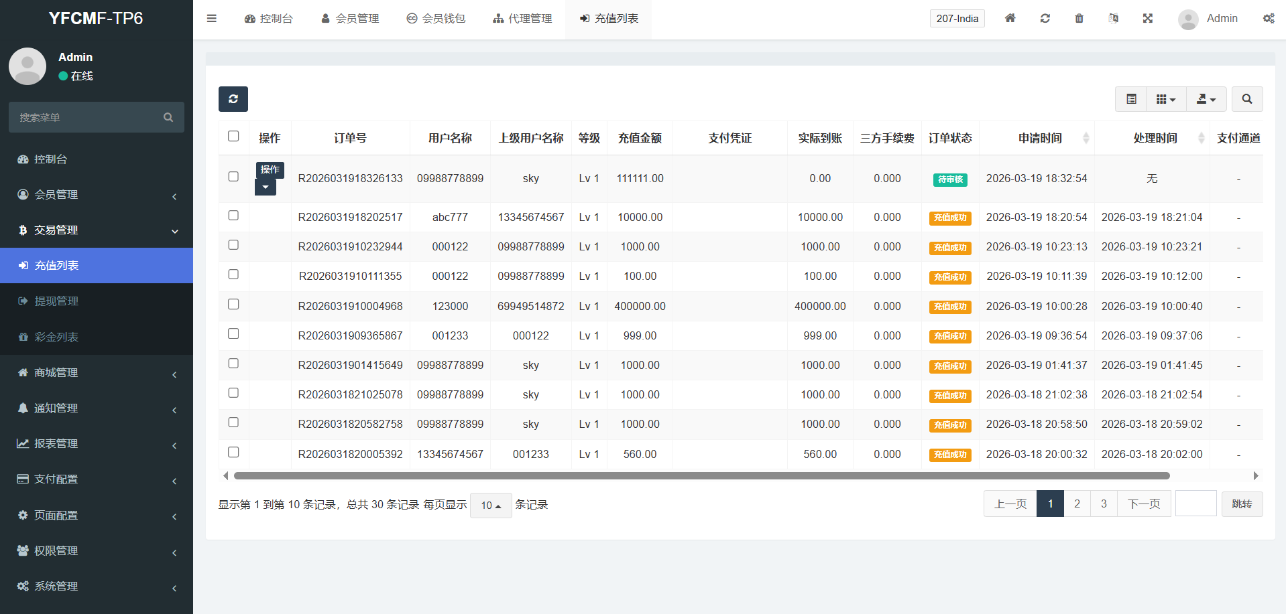This screenshot has width=1286, height=614.
Task: Check the select-all checkbox in table header
Action: 233,137
